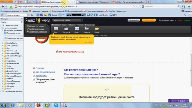Open a new tab with plus button
The image size is (192, 108).
point(148,2)
